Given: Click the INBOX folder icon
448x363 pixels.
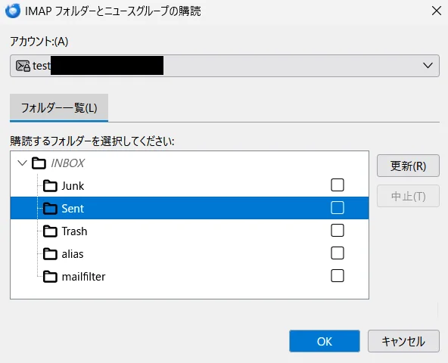Looking at the screenshot, I should 39,163.
